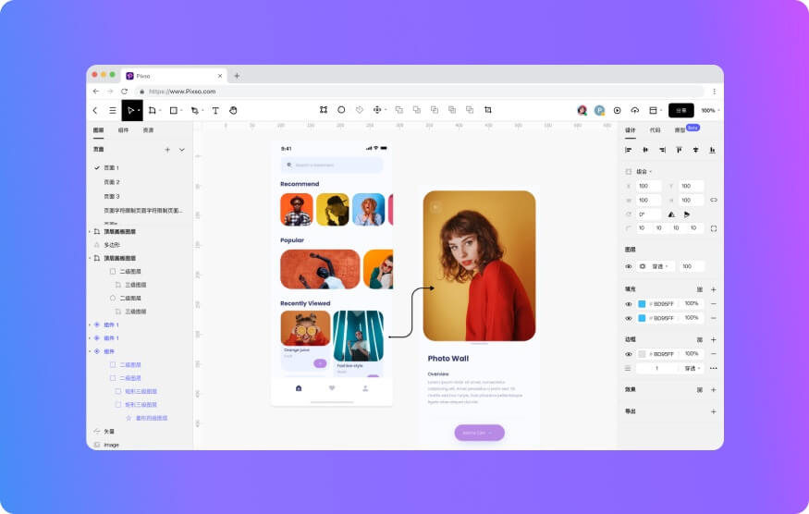
Task: Toggle layer visibility eye in the layer section
Action: tap(629, 267)
